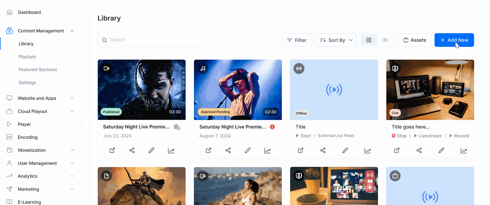Start the Offline 'Title' stream
Image resolution: width=490 pixels, height=205 pixels.
pyautogui.click(x=304, y=136)
